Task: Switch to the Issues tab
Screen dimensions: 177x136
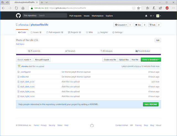Action: pyautogui.click(x=36, y=32)
